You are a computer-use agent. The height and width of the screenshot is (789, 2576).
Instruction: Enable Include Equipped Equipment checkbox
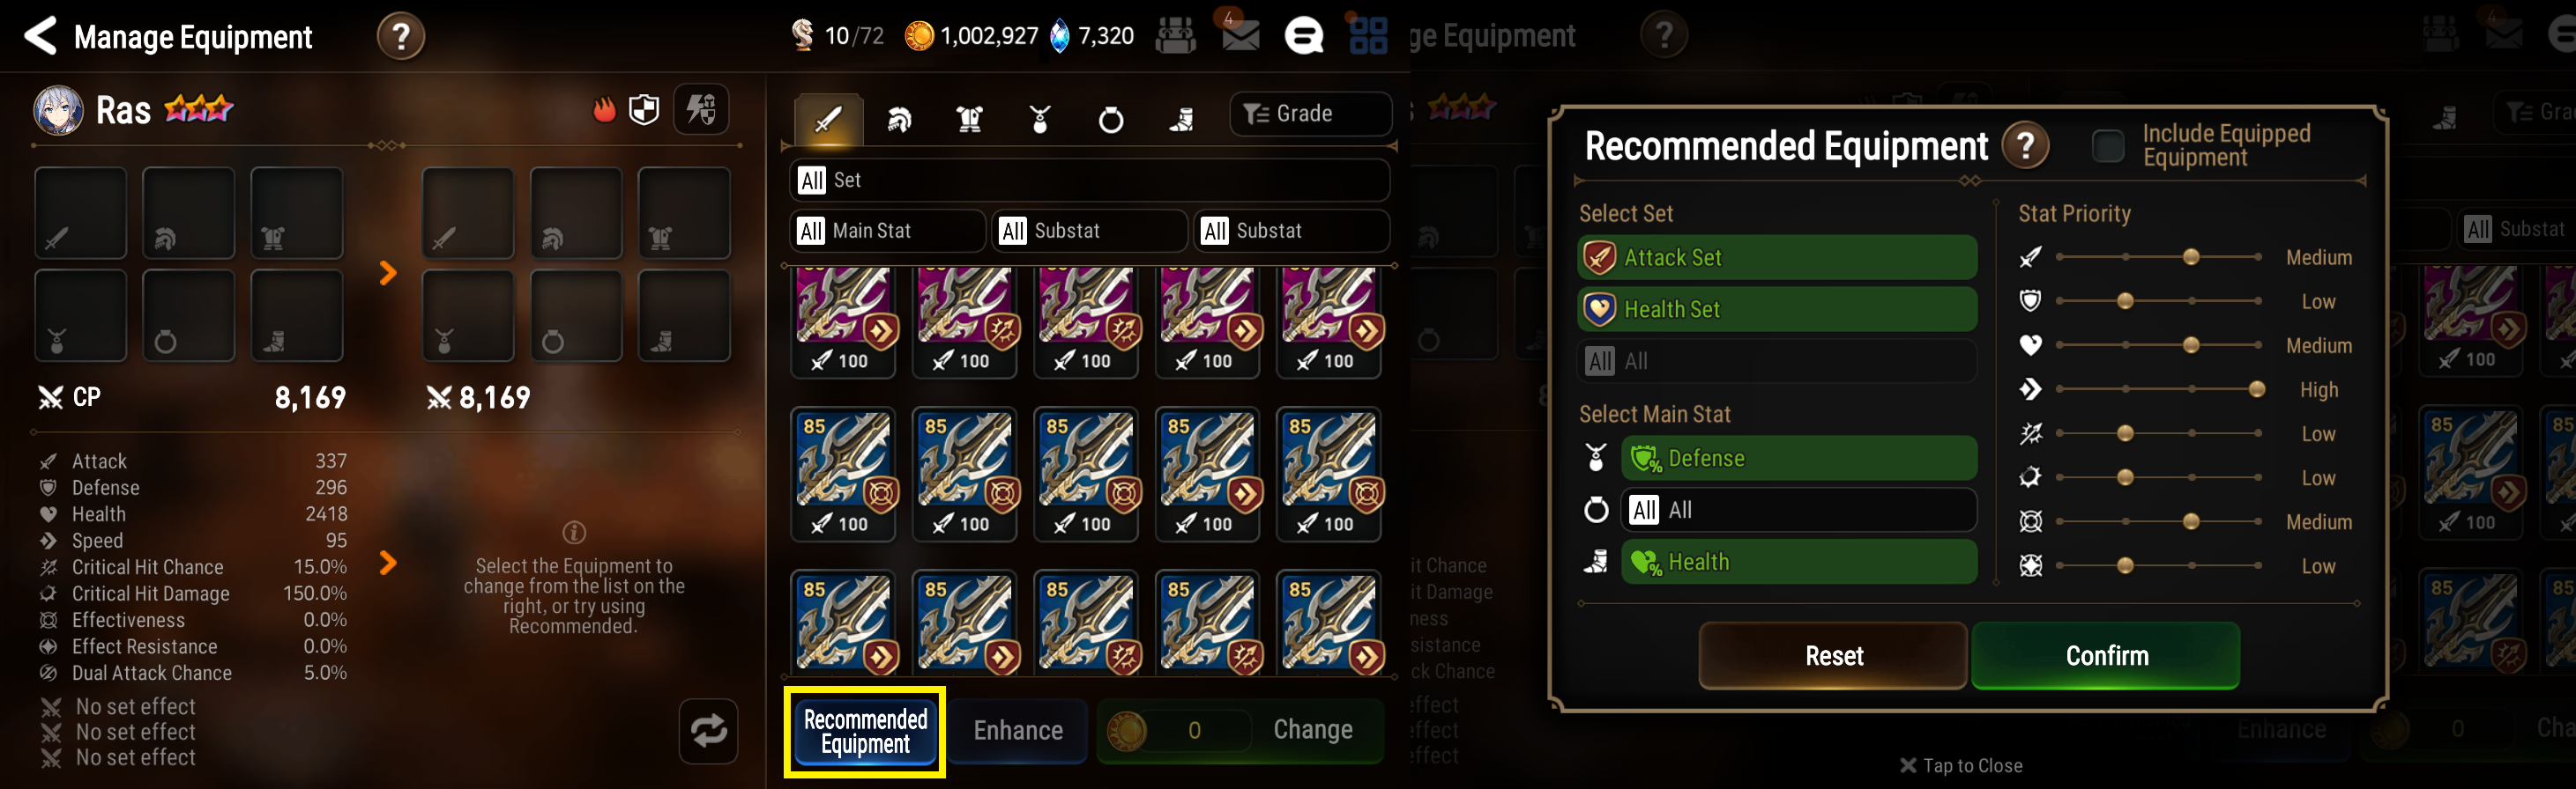coord(2108,146)
